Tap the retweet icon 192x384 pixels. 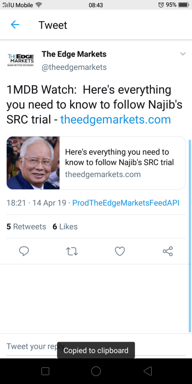72,251
